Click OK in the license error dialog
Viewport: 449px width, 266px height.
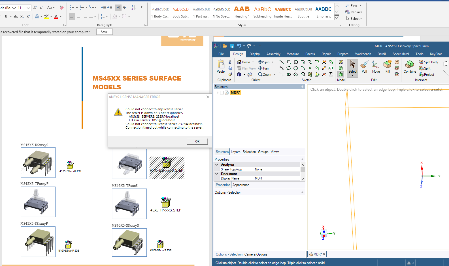pos(197,141)
